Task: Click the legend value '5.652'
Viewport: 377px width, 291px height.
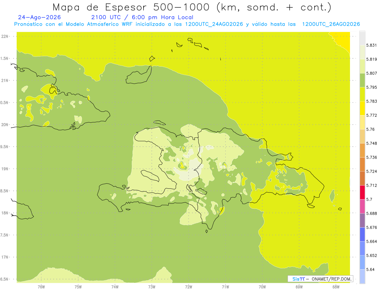Action: pos(371,256)
